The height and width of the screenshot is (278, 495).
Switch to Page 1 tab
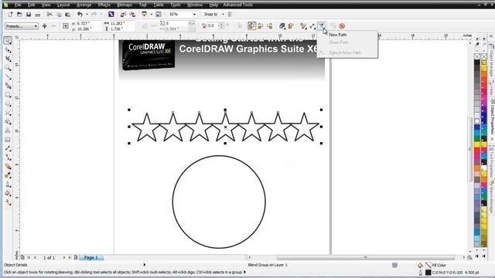pos(90,257)
